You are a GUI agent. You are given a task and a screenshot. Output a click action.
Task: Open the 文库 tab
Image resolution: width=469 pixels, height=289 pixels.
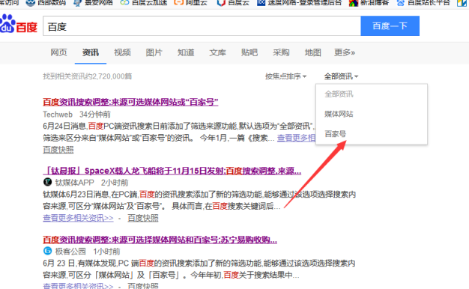[217, 52]
